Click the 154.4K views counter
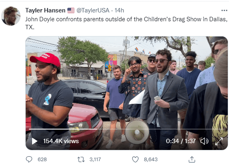 [x=61, y=141]
